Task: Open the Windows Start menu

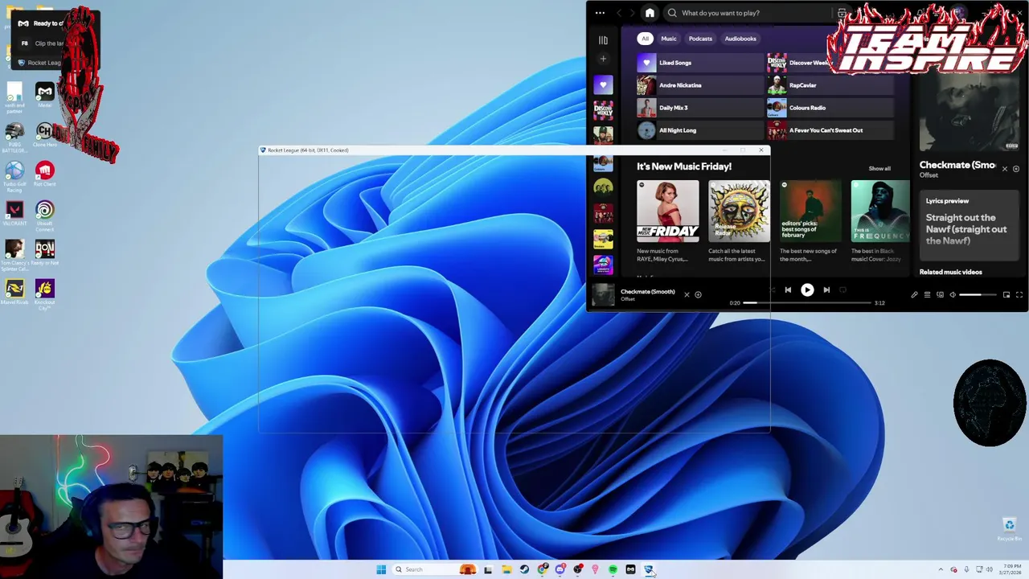Action: 381,569
